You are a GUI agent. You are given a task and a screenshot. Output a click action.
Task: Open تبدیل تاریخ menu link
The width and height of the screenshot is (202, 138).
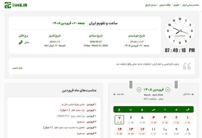click(x=151, y=5)
